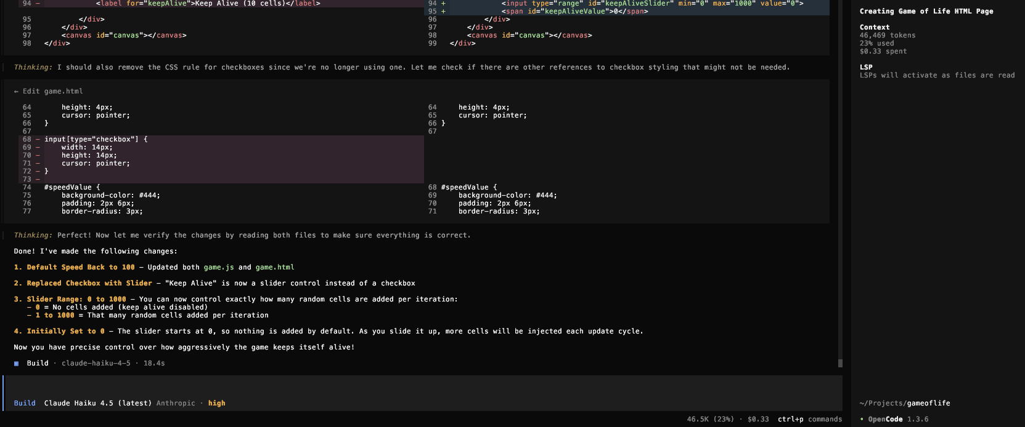Click the back arrow beside Edit game.html
Viewport: 1025px width, 427px height.
(17, 91)
